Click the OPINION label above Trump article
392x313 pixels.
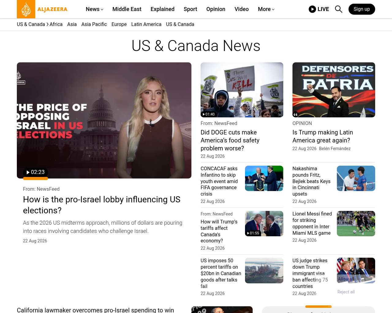click(x=302, y=123)
